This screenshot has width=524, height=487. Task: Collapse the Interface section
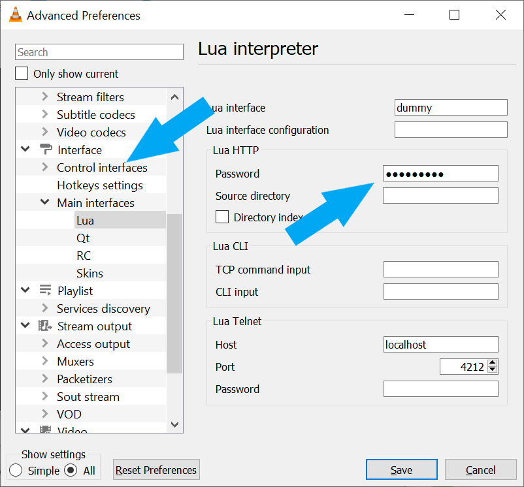click(x=25, y=149)
